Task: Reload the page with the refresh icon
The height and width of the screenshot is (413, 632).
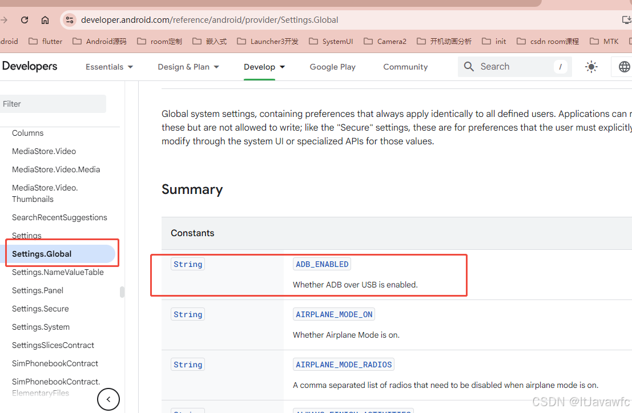Action: 25,20
